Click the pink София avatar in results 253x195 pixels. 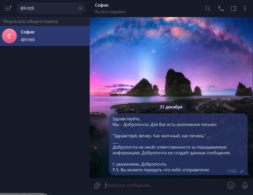coord(9,36)
